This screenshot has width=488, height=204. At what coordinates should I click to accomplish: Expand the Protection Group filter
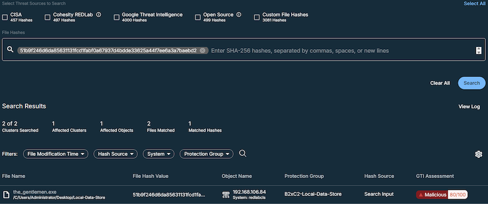[x=207, y=154]
